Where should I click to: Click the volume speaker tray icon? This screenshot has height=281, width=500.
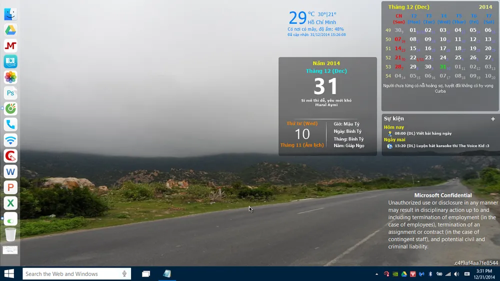coord(456,274)
